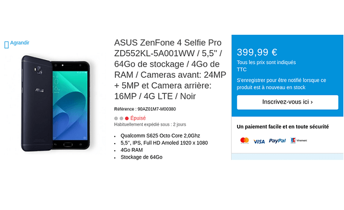Screen dimensions: 344x210
Task: Click the Qualcomm S625 Octo Core bullet
Action: click(160, 136)
